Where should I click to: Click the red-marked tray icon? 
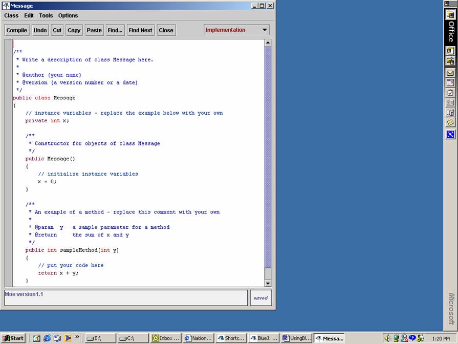pyautogui.click(x=404, y=338)
